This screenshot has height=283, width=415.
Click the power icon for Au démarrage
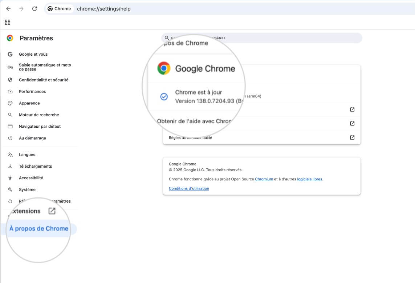coord(10,138)
